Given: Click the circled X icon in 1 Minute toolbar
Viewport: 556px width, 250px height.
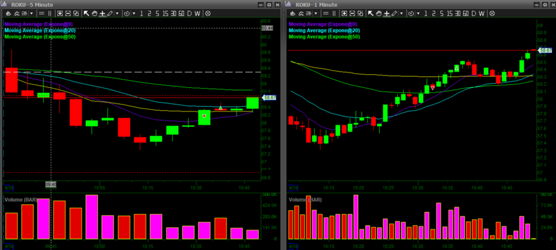Looking at the screenshot, I should (x=492, y=13).
